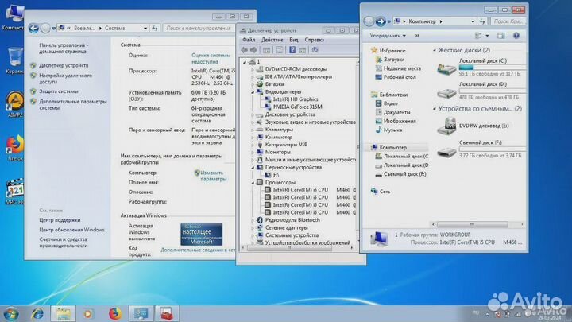Image resolution: width=572 pixels, height=322 pixels.
Task: Click the explorer help question-mark icon
Action: [x=516, y=36]
